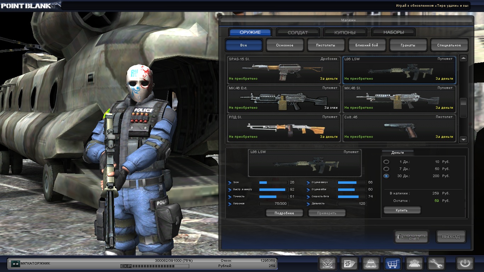Open the wrench settings icon
This screenshot has width=484, height=272.
pyautogui.click(x=436, y=263)
